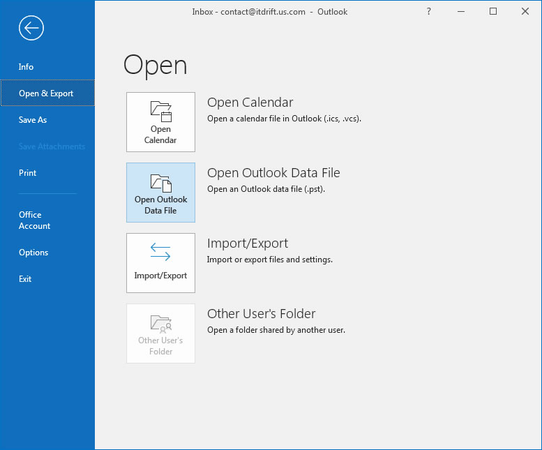Click Exit in the sidebar
Viewport: 542px width, 450px height.
tap(47, 278)
